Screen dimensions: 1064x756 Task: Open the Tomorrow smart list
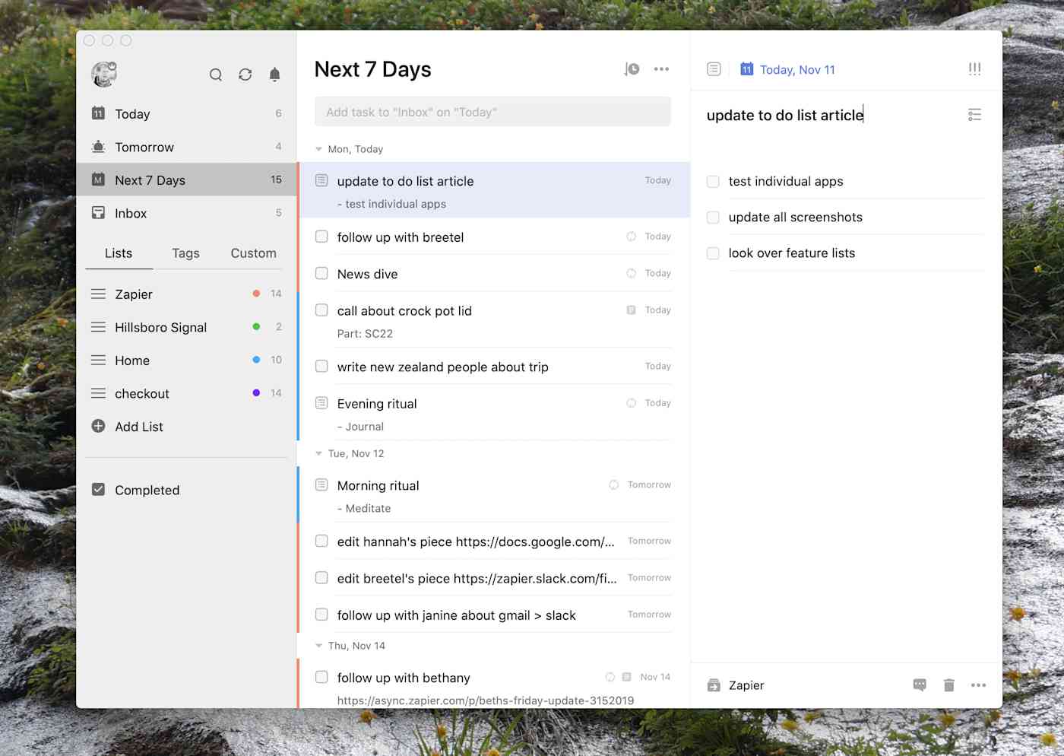186,147
